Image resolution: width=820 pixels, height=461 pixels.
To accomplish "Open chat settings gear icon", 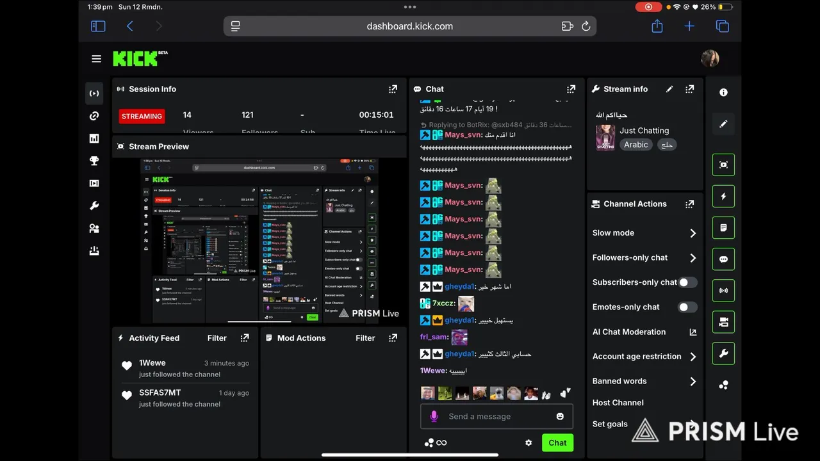I will click(x=529, y=442).
